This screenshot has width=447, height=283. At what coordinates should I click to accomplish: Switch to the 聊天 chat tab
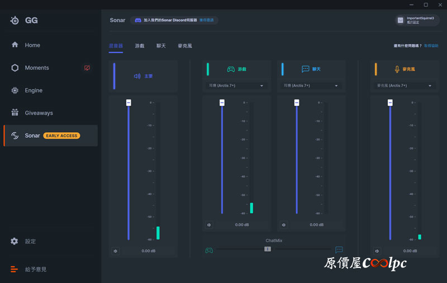(161, 46)
